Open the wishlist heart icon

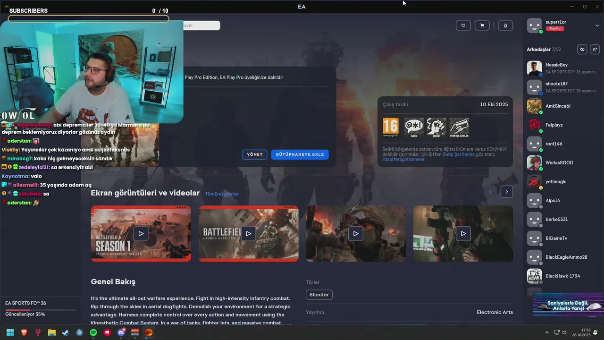pyautogui.click(x=463, y=25)
